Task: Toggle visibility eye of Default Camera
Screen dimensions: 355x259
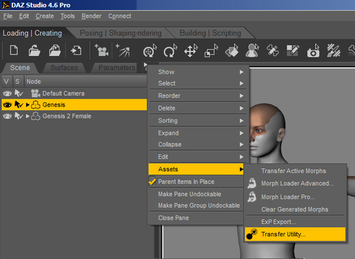Action: click(7, 94)
